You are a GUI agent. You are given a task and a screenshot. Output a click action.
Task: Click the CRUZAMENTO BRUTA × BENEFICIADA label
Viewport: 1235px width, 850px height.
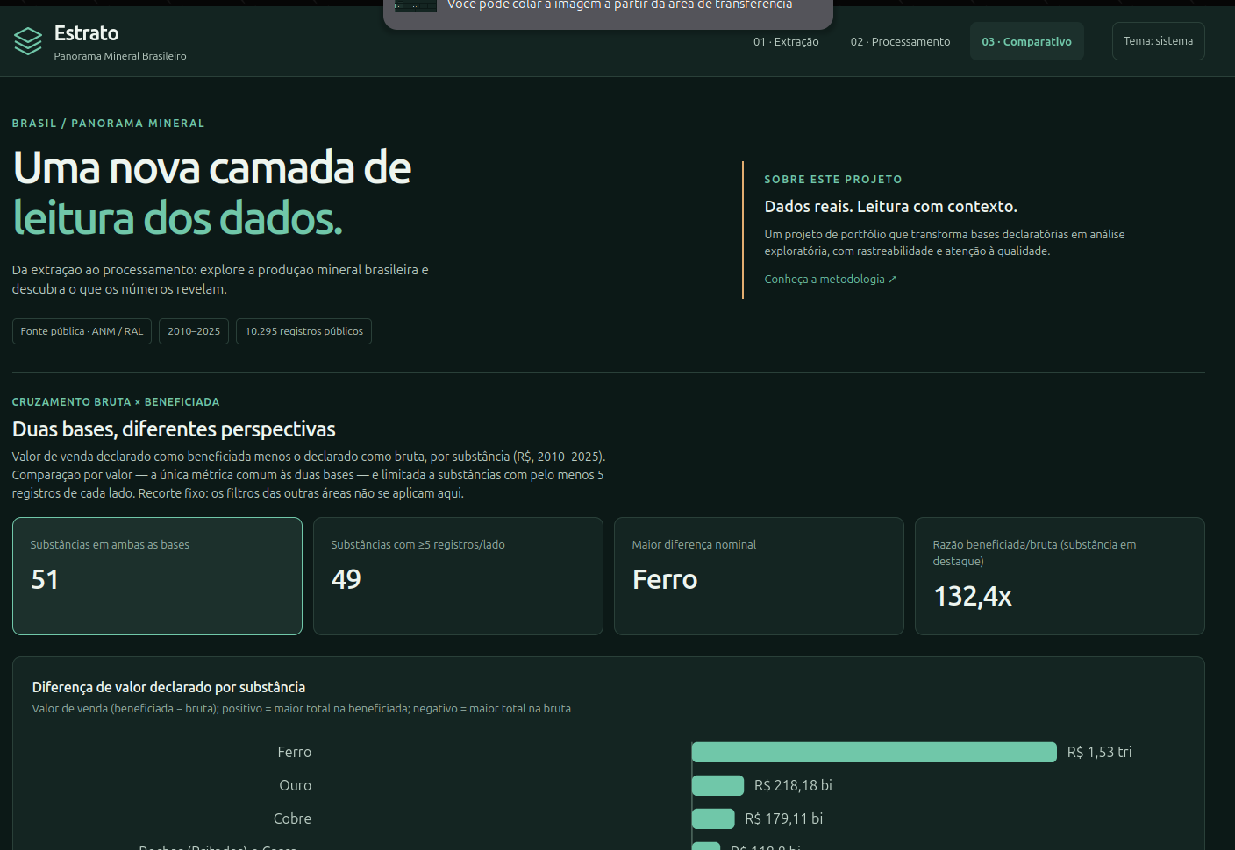click(x=116, y=402)
